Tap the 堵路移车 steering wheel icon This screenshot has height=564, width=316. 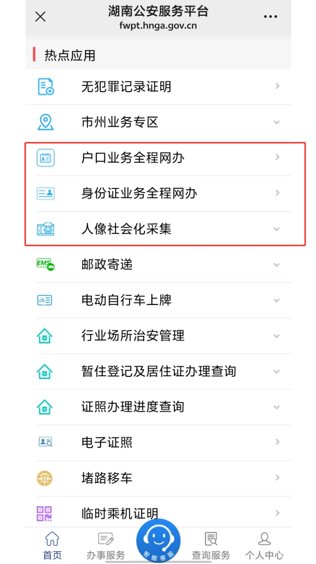coord(44,478)
